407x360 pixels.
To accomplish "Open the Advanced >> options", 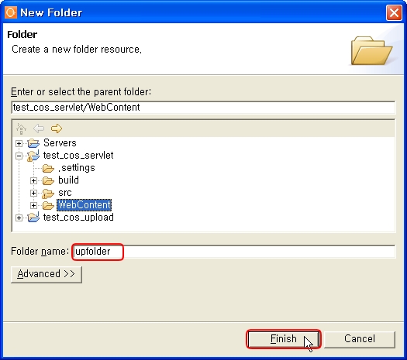I will click(x=47, y=274).
